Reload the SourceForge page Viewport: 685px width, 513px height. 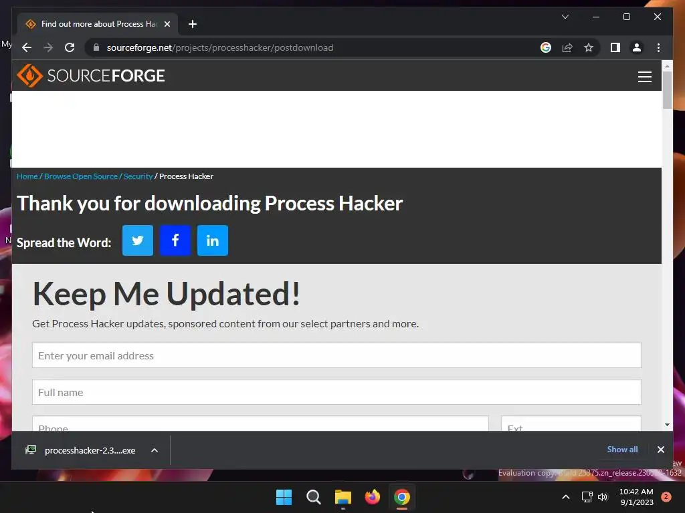70,47
